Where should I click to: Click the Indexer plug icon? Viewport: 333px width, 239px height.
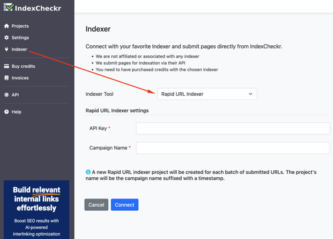[6, 49]
